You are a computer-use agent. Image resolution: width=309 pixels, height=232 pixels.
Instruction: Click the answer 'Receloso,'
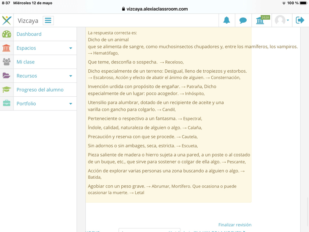tap(174, 62)
